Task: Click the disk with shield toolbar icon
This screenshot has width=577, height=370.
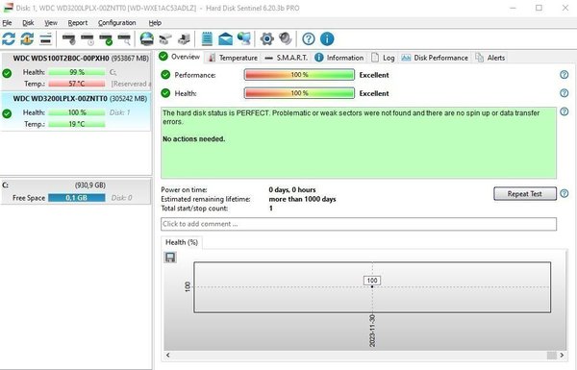Action: (x=69, y=39)
